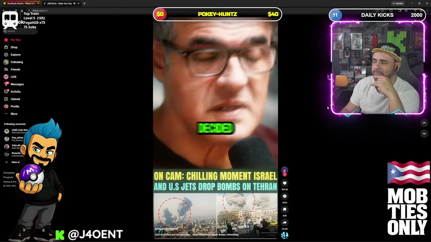Open the Activity notifications
Screen dimensions: 431x242
point(12,91)
